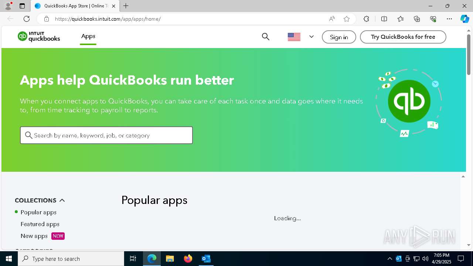The image size is (473, 266).
Task: Click Try QuickBooks for free button
Action: pos(403,37)
